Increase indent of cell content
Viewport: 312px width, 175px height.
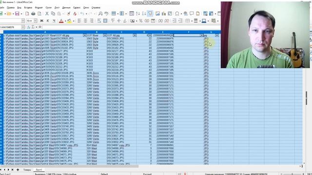175,20
